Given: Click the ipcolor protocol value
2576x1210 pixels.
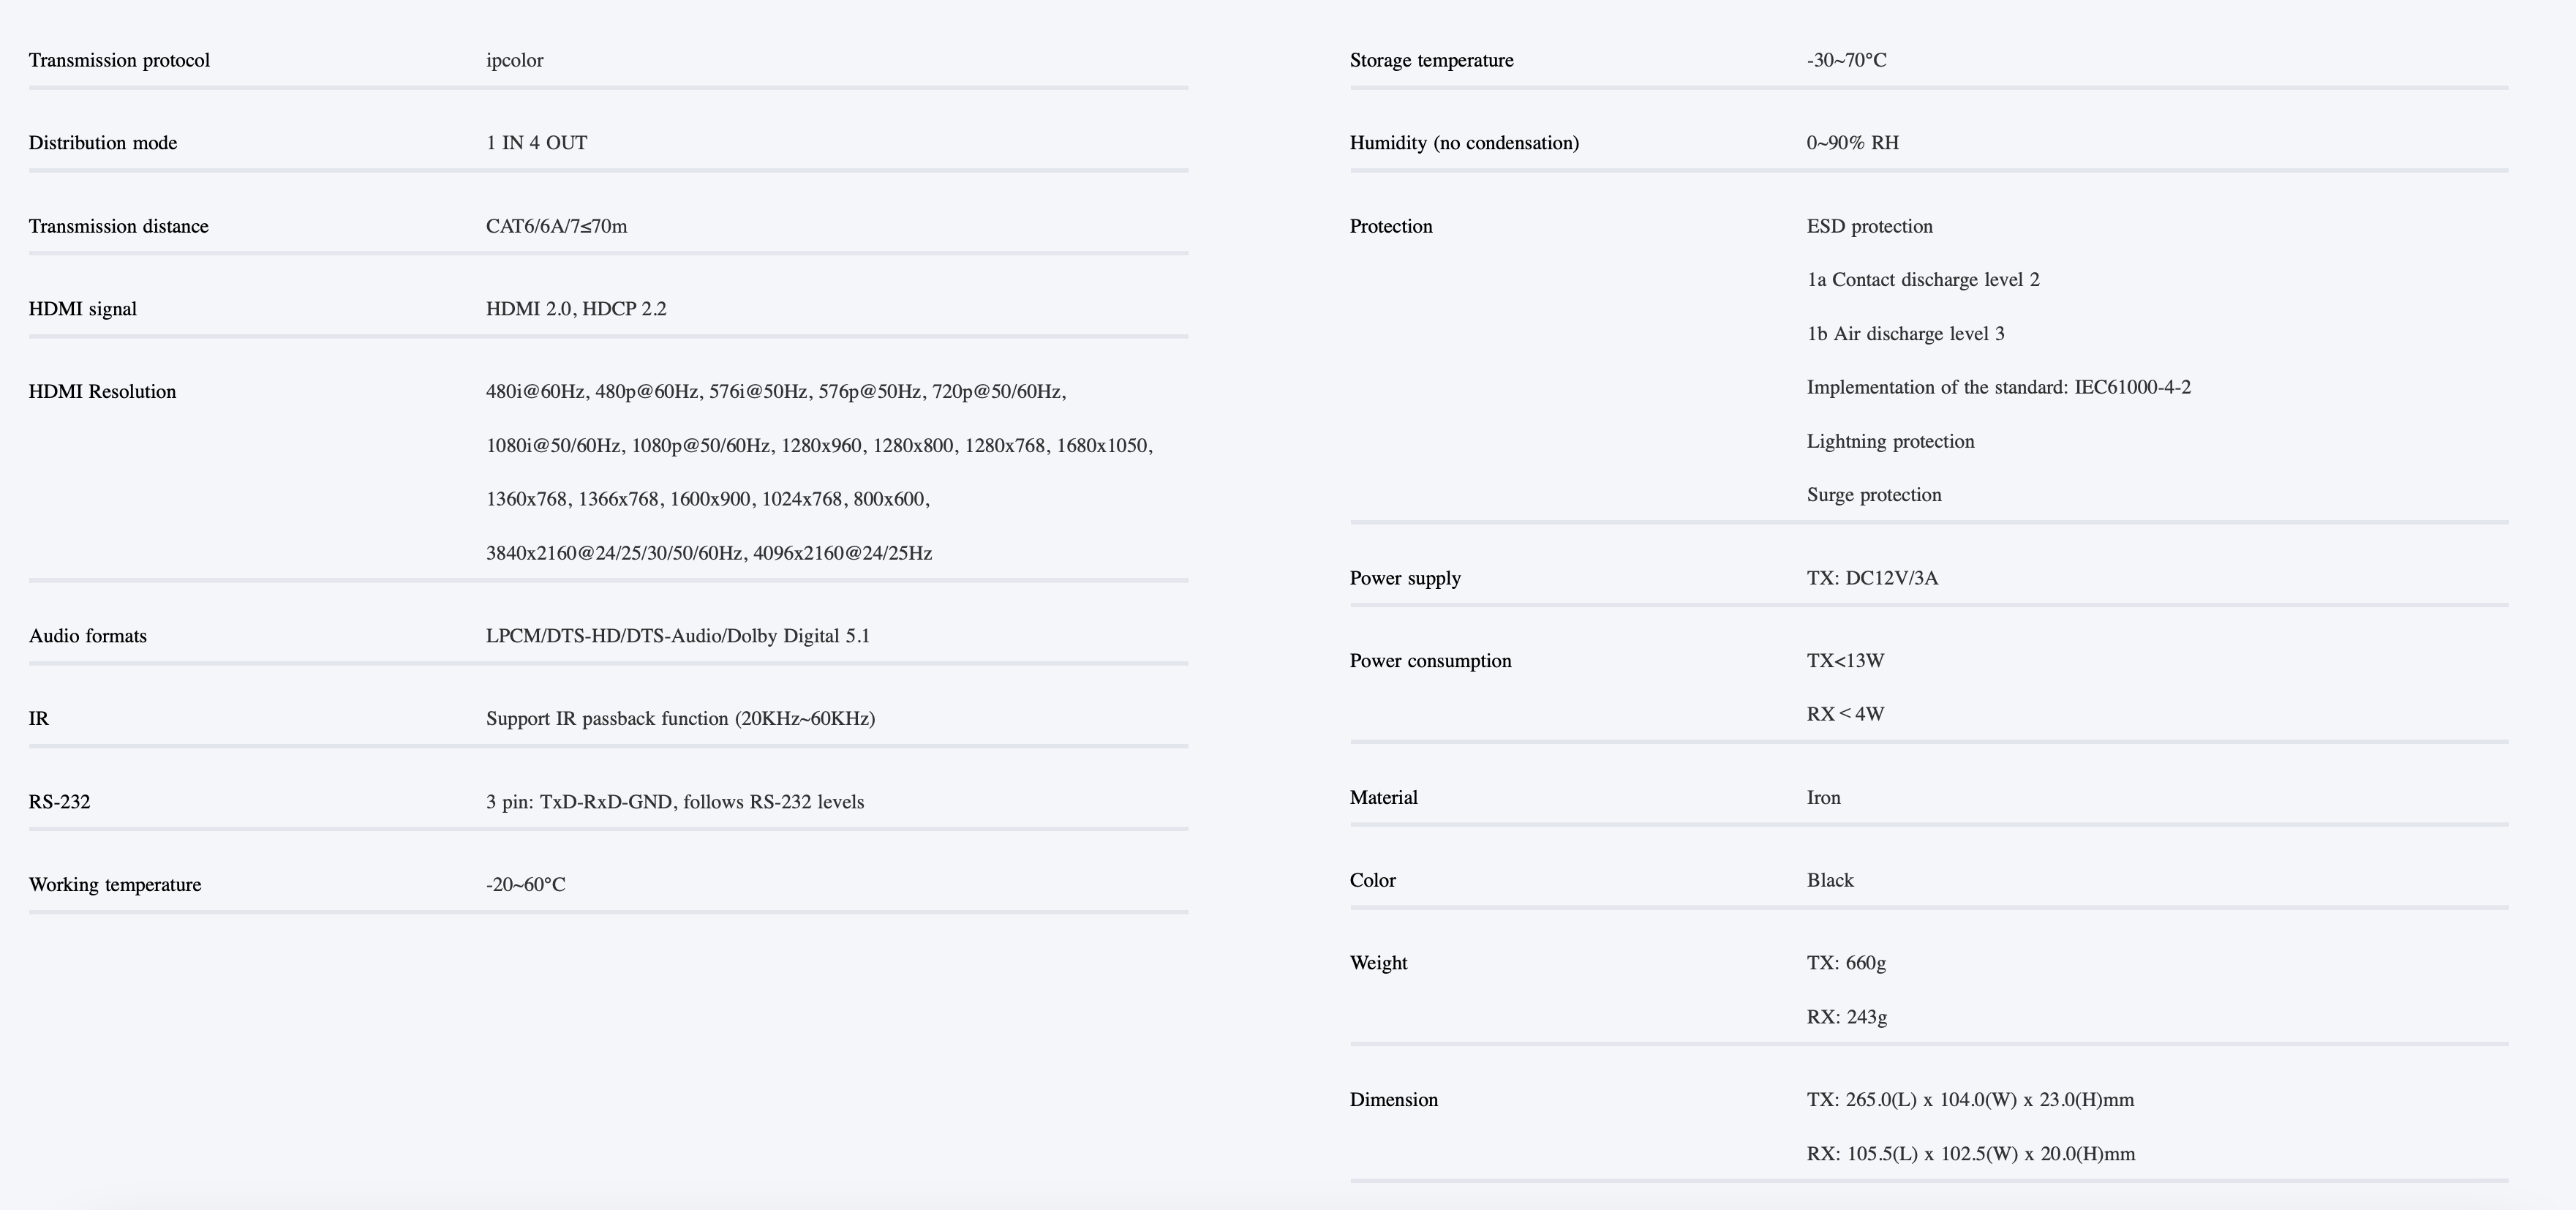Looking at the screenshot, I should [x=515, y=60].
